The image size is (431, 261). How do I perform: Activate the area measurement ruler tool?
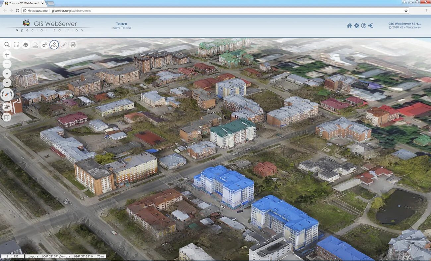(35, 45)
